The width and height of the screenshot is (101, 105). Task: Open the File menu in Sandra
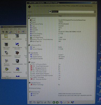click(2, 29)
